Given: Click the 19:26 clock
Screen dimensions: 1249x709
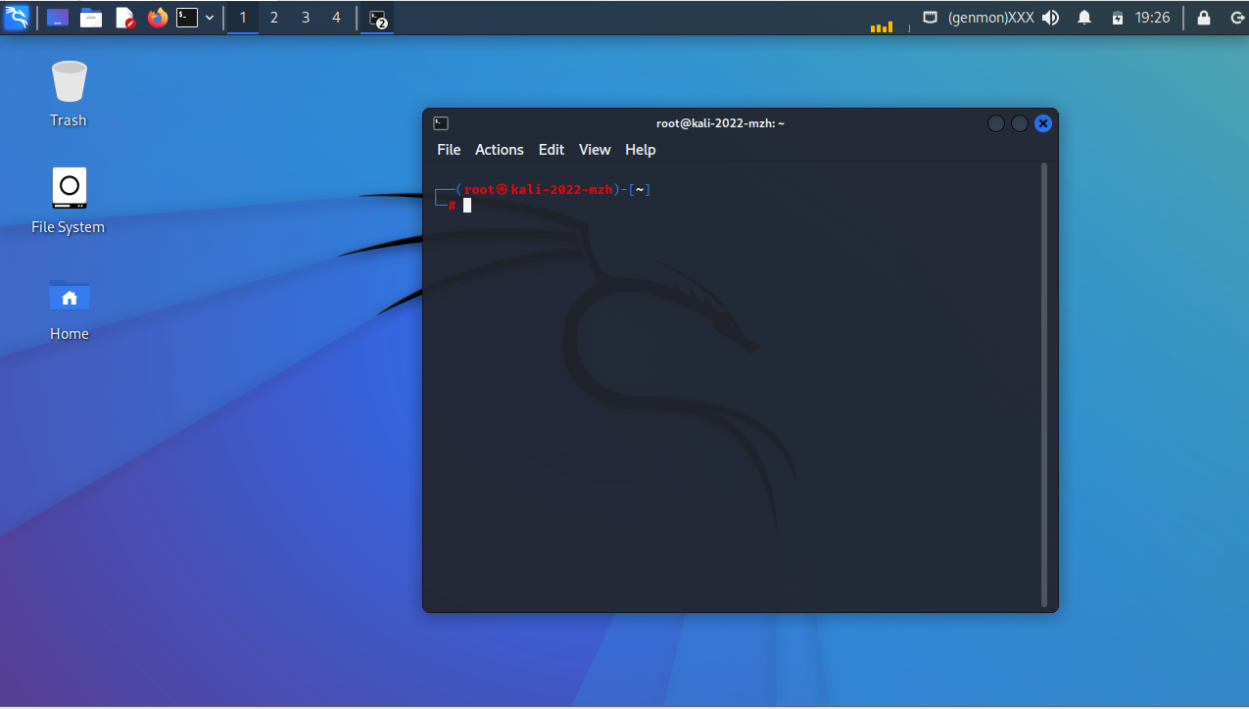Looking at the screenshot, I should [1153, 18].
